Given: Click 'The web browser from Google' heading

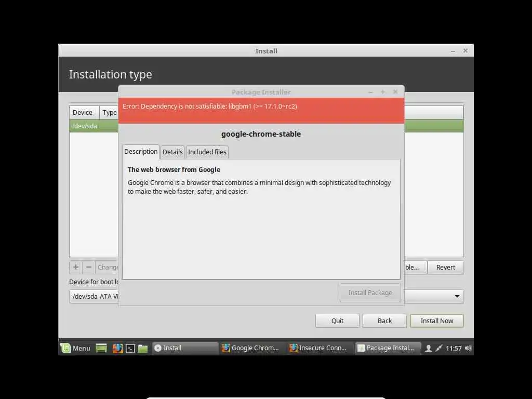Looking at the screenshot, I should 174,170.
